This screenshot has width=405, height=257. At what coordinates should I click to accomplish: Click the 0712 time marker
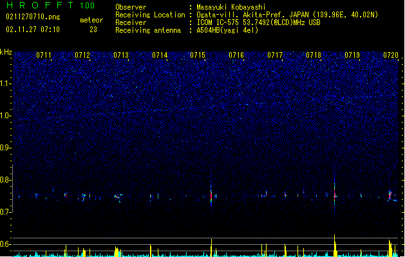82,55
